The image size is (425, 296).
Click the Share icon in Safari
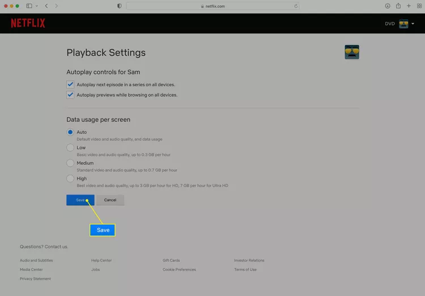coord(398,6)
